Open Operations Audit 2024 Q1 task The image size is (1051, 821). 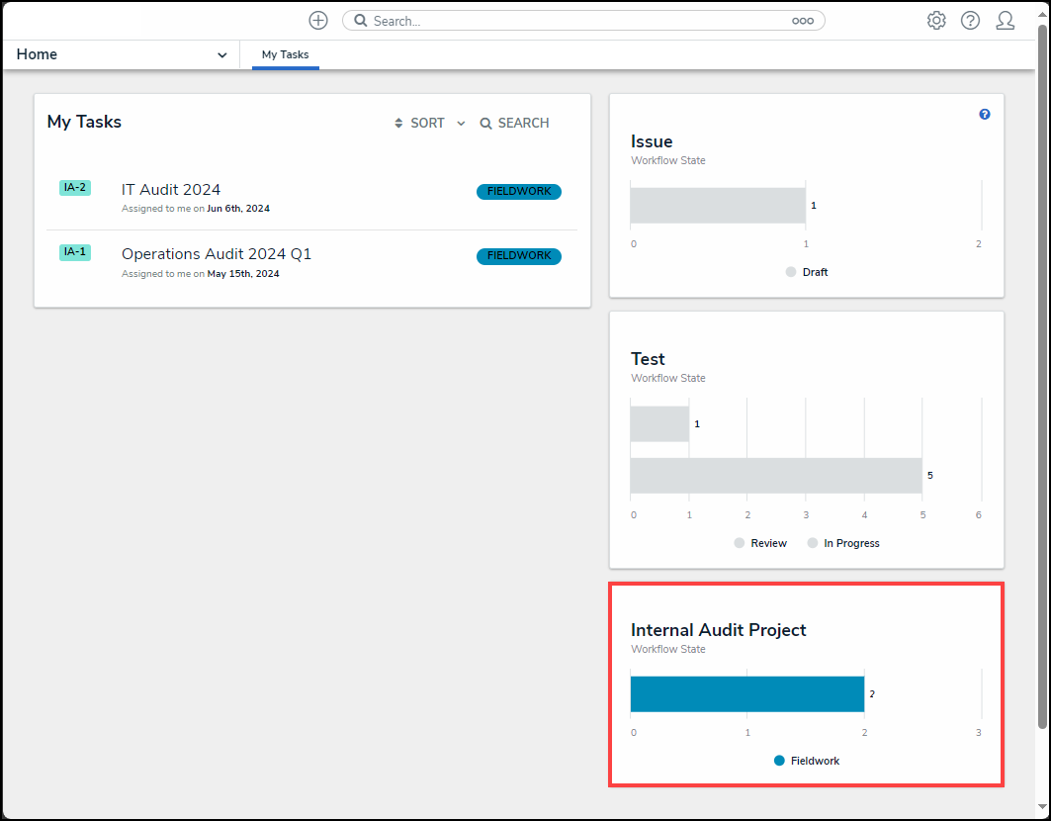(x=217, y=254)
